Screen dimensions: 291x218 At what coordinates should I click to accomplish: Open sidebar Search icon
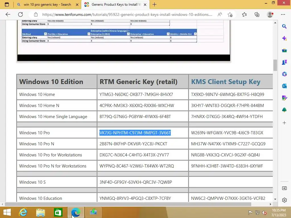click(x=284, y=26)
